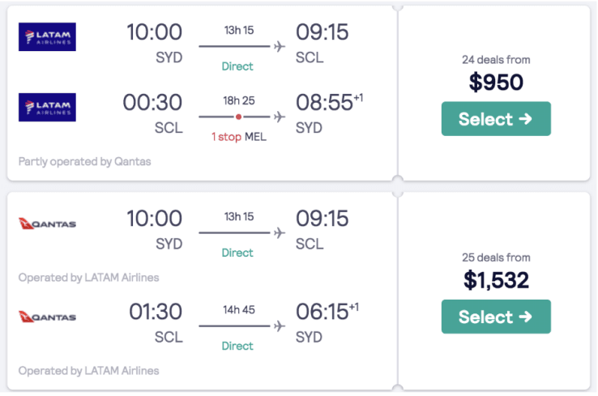Click the 08:55 +1 arrival time
Screen dimensions: 598x396
(329, 104)
